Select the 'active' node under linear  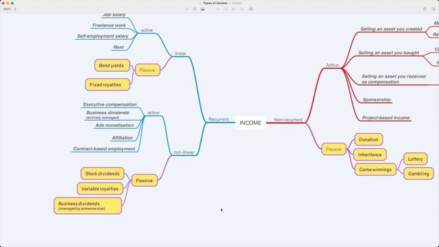[147, 30]
